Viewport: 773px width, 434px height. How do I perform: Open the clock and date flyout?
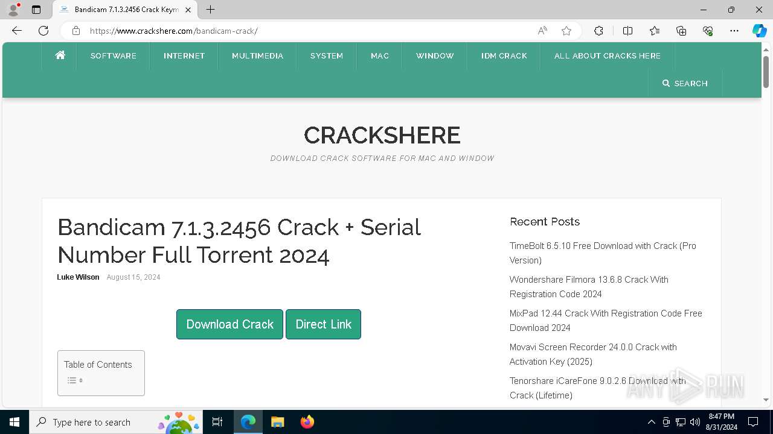tap(721, 422)
